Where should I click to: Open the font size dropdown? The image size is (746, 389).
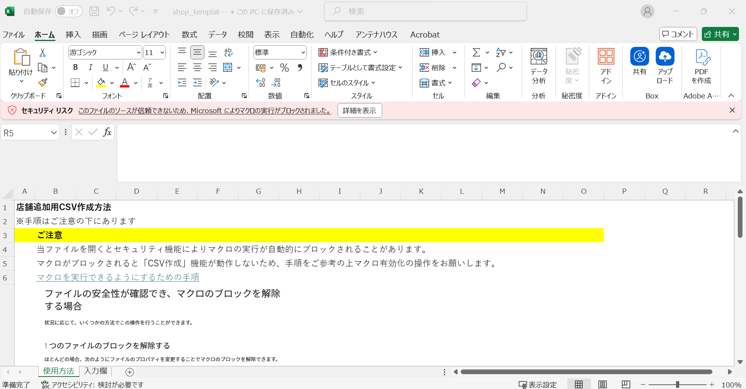(x=162, y=52)
